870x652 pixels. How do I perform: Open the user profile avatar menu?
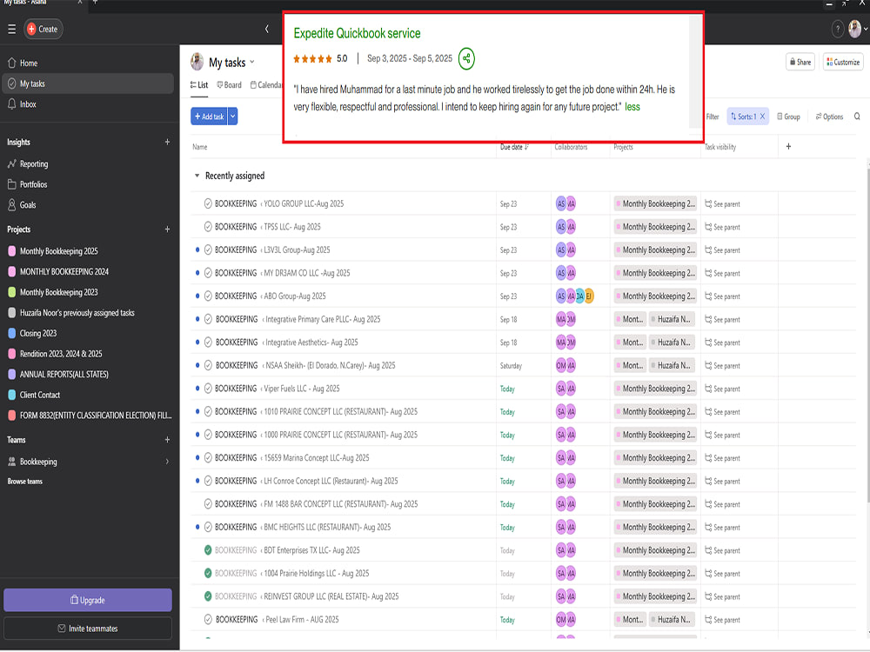(855, 29)
